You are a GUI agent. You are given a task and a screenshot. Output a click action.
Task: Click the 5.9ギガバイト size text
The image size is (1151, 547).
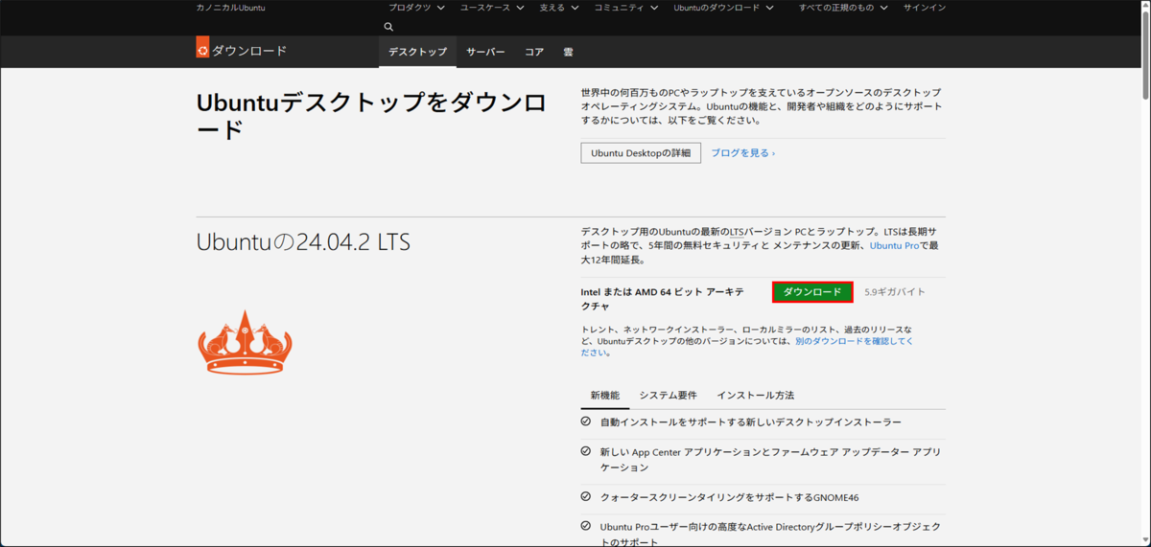(895, 292)
